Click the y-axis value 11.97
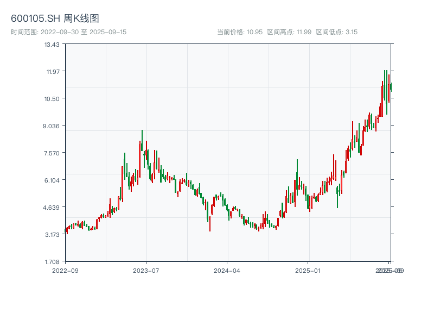The height and width of the screenshot is (326, 434). pyautogui.click(x=53, y=72)
